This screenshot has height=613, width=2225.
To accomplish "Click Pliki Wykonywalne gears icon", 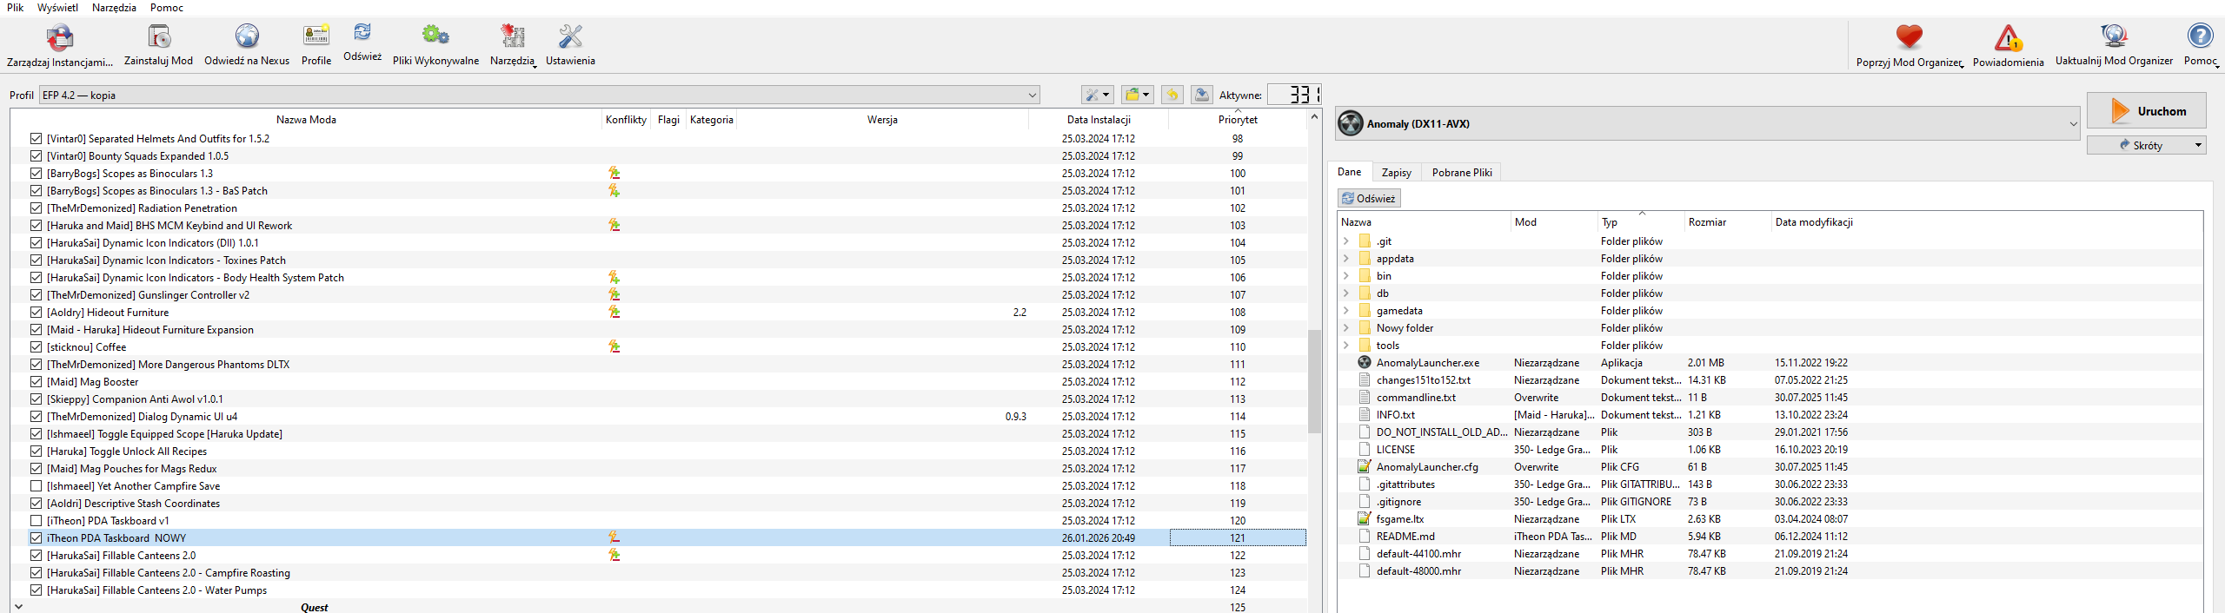I will coord(435,37).
